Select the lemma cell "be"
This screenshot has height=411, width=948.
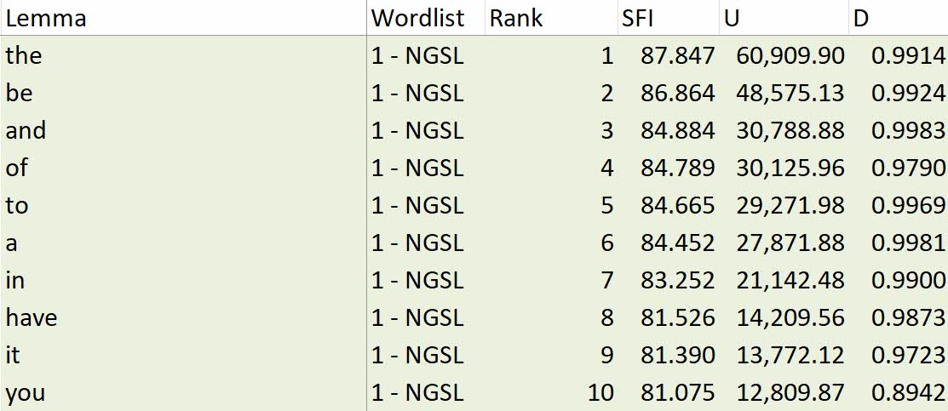[x=20, y=94]
